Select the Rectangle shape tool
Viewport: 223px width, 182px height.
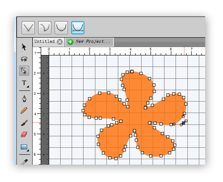click(x=24, y=147)
